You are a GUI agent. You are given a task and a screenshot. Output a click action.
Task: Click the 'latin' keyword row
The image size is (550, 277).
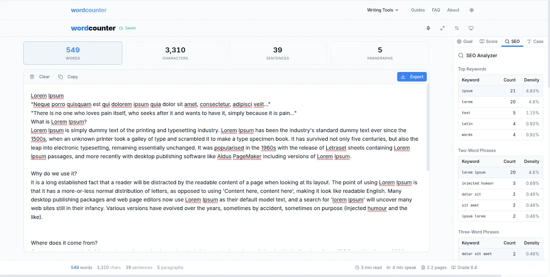(x=500, y=124)
